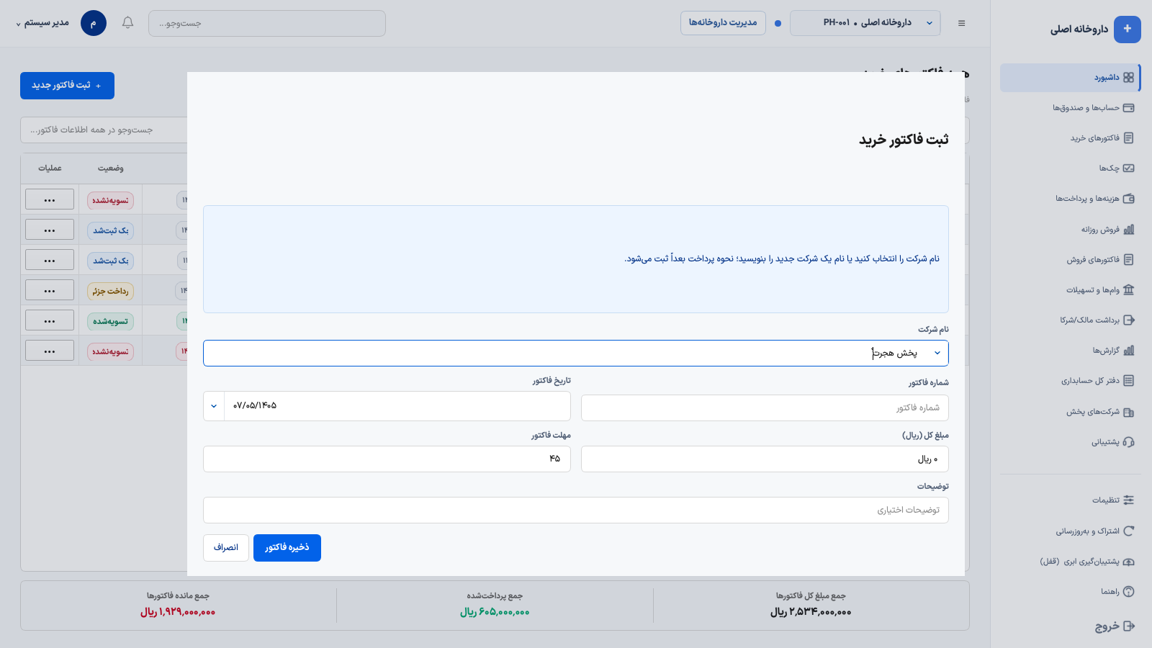Click the خروج logout icon
Screen dimensions: 1152x648
pos(1128,626)
